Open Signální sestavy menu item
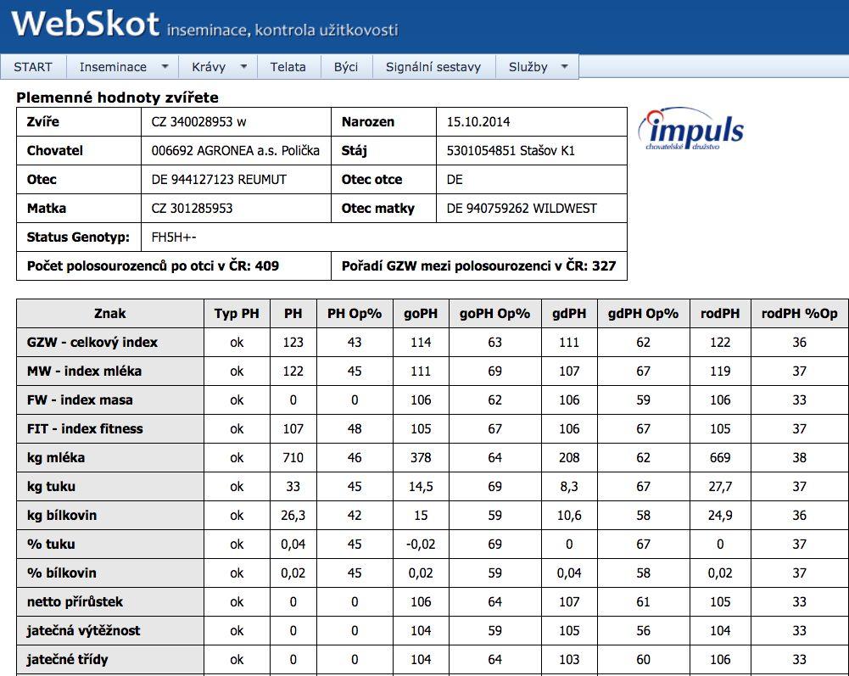The width and height of the screenshot is (849, 676). 433,67
